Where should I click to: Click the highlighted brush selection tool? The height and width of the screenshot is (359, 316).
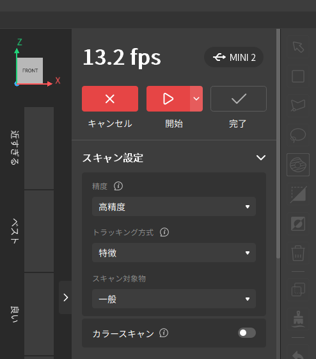coord(298,165)
